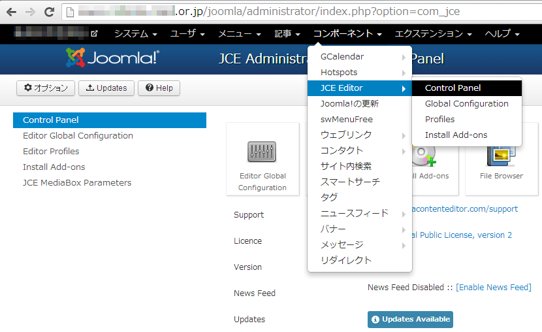Click the Updates toolbar button
Screen dimensions: 542x332
(106, 88)
